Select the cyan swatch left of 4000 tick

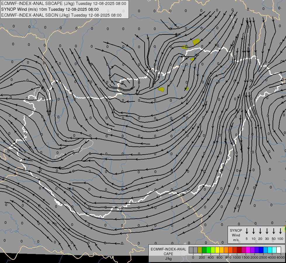pos(270,250)
